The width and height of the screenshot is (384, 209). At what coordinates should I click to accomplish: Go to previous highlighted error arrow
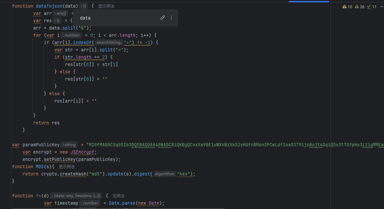381,7
